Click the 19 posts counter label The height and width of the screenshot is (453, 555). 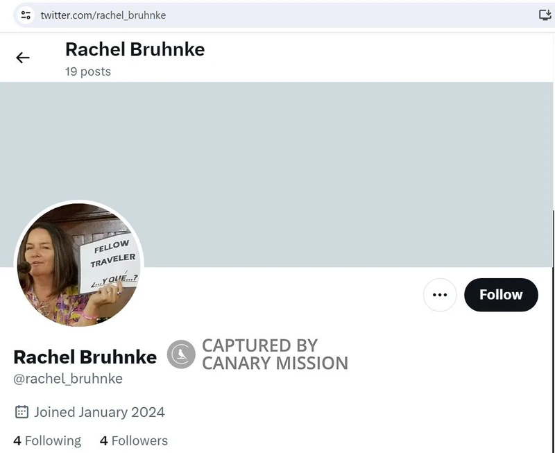pyautogui.click(x=87, y=71)
